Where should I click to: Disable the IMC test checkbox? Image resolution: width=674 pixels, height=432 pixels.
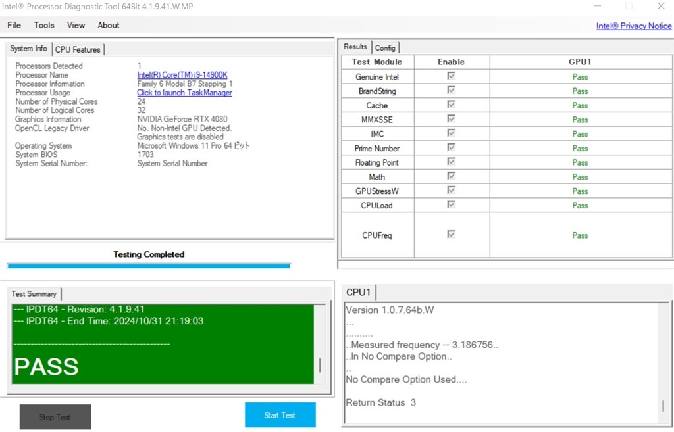pyautogui.click(x=452, y=133)
